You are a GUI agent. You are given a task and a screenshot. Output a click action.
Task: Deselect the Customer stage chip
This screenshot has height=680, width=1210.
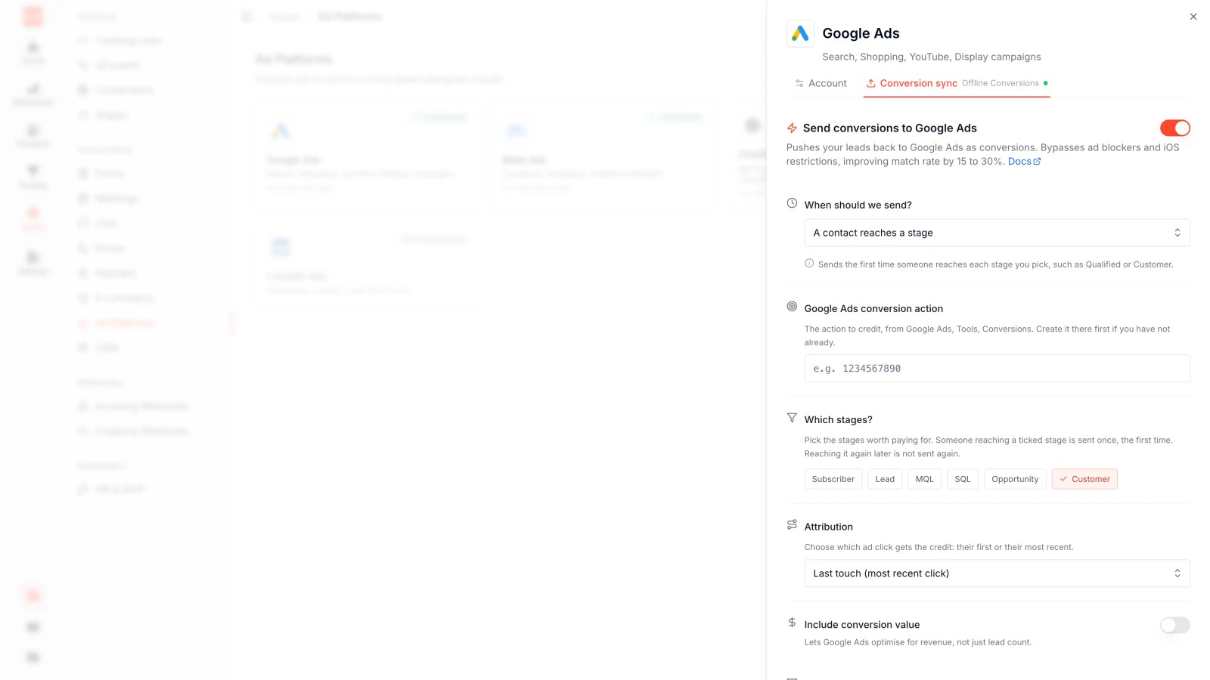[1084, 479]
